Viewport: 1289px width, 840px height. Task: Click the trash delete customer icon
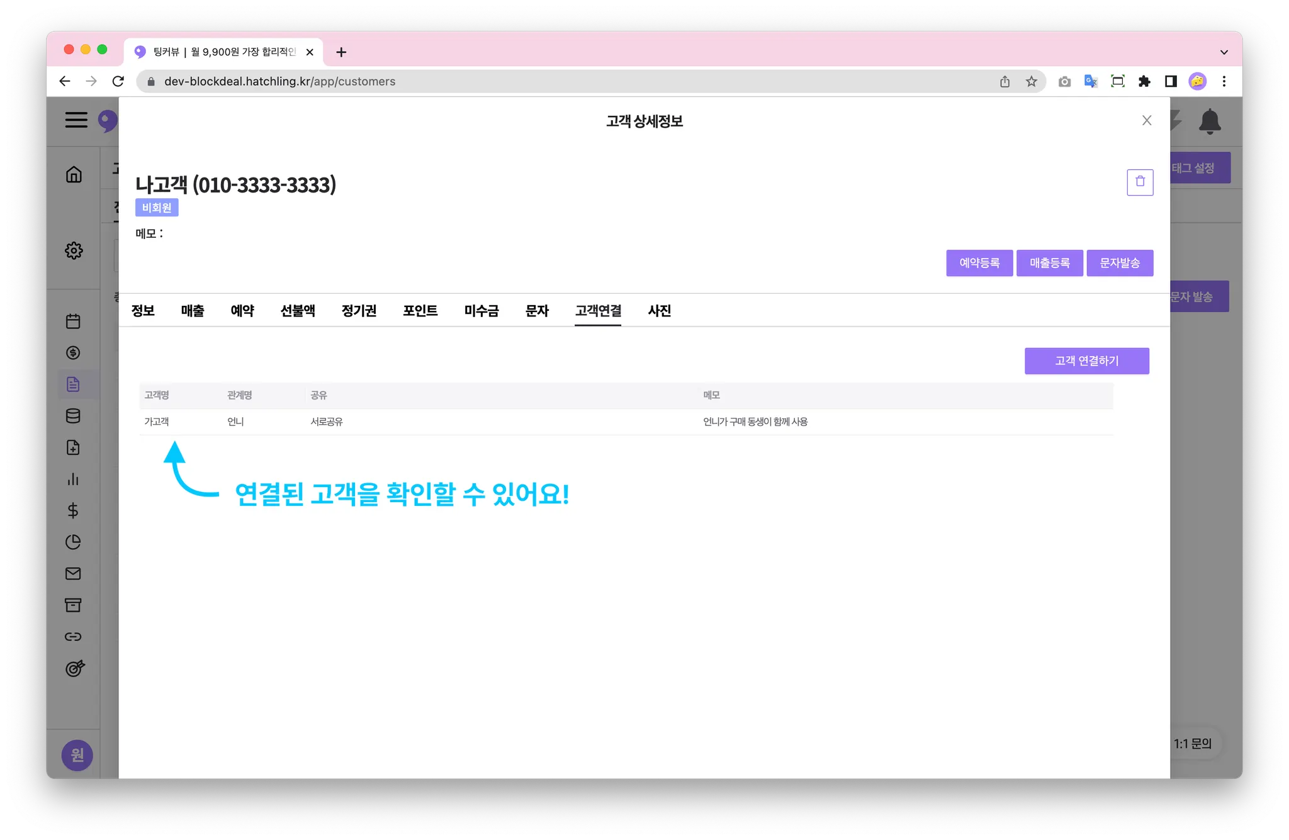(x=1139, y=182)
